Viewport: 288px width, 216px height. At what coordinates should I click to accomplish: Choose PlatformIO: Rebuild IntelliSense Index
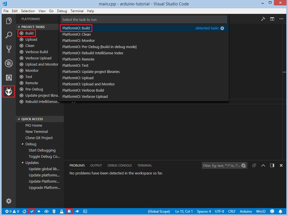144,53
